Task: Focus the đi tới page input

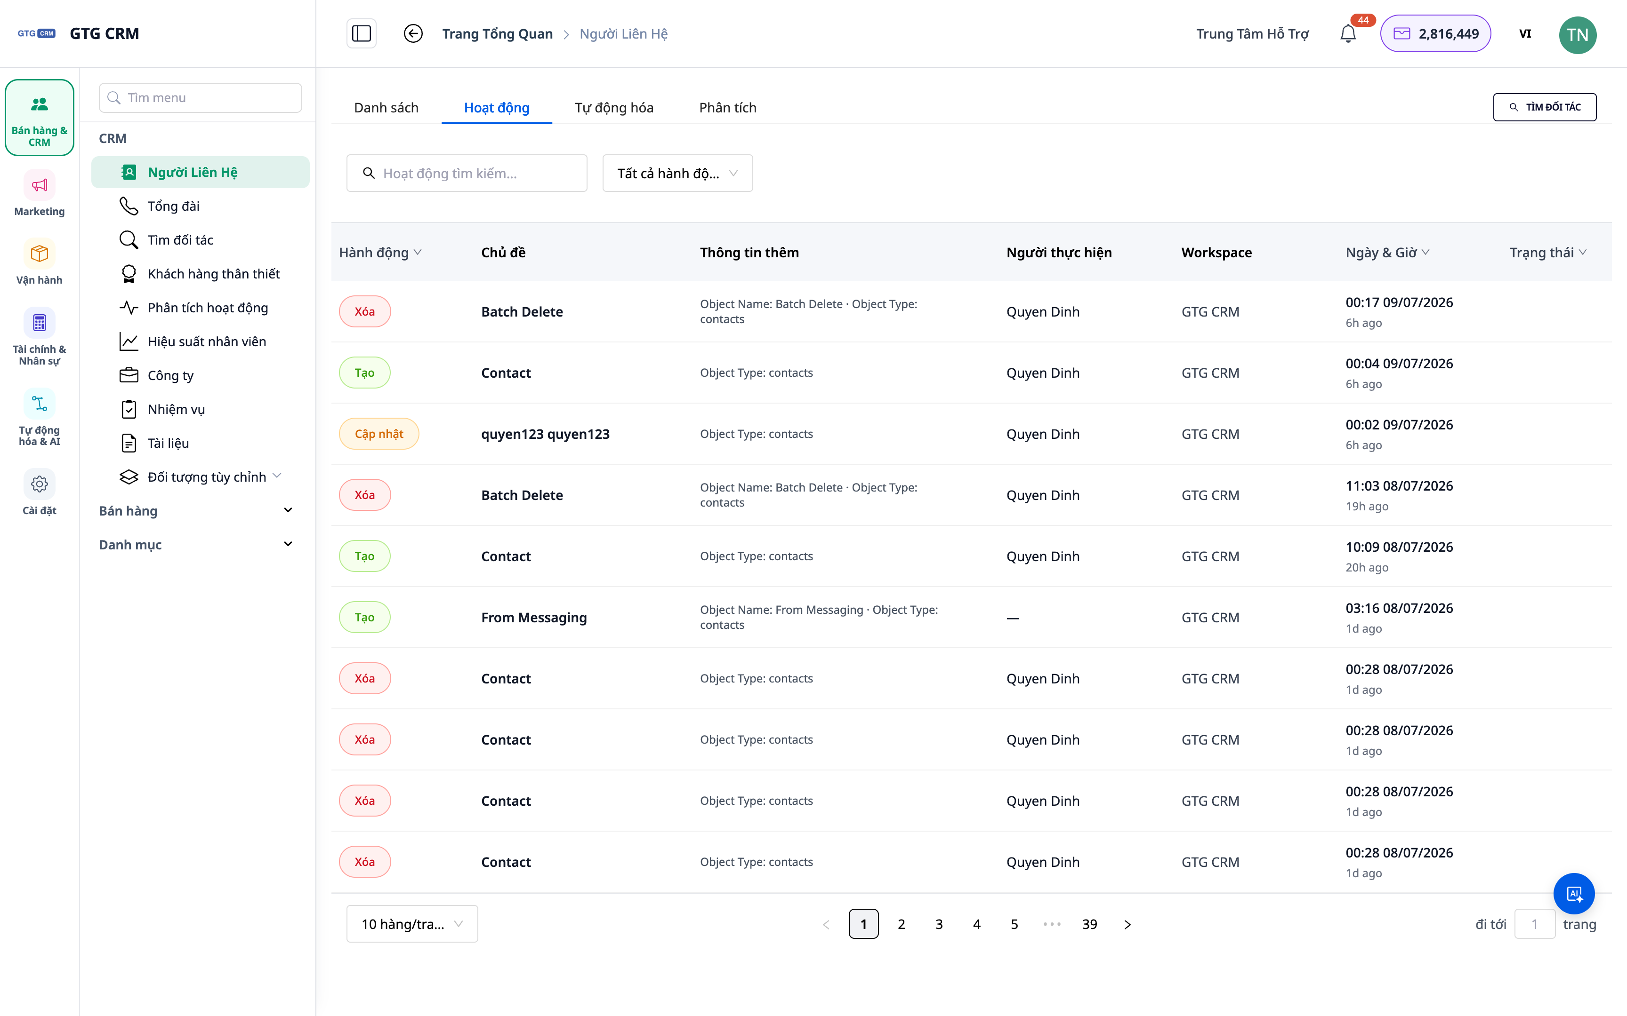Action: pyautogui.click(x=1534, y=924)
